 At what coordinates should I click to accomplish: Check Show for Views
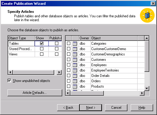click(42, 54)
